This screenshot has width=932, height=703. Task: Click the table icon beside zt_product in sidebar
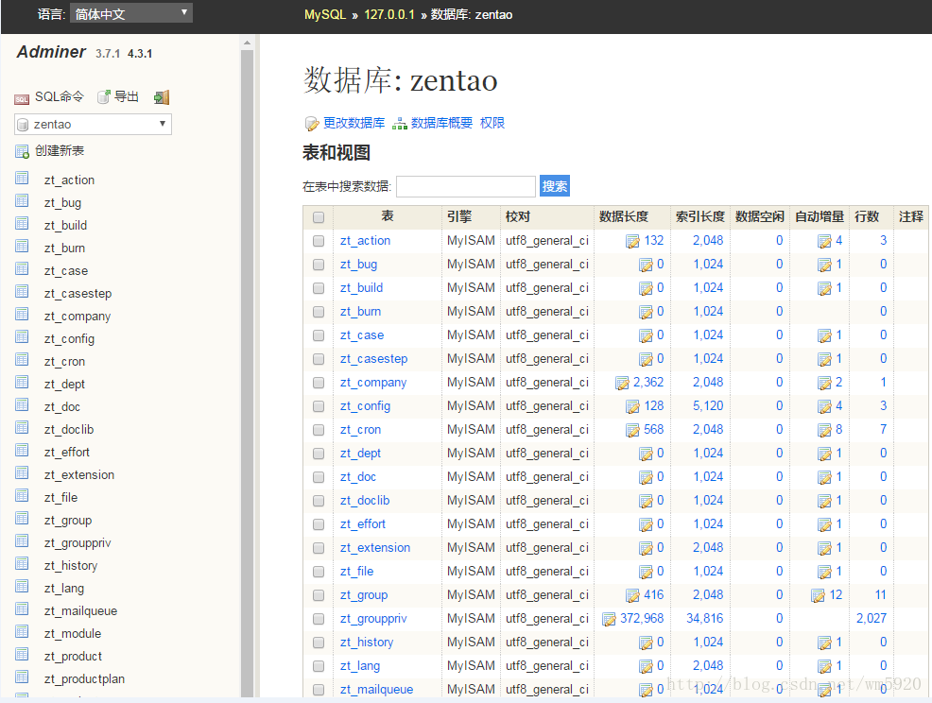pyautogui.click(x=22, y=654)
